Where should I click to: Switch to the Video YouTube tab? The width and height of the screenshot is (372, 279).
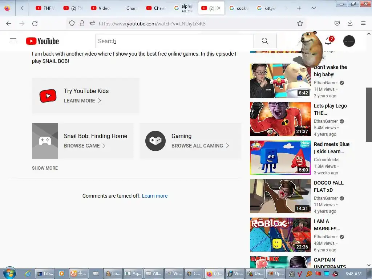click(100, 8)
